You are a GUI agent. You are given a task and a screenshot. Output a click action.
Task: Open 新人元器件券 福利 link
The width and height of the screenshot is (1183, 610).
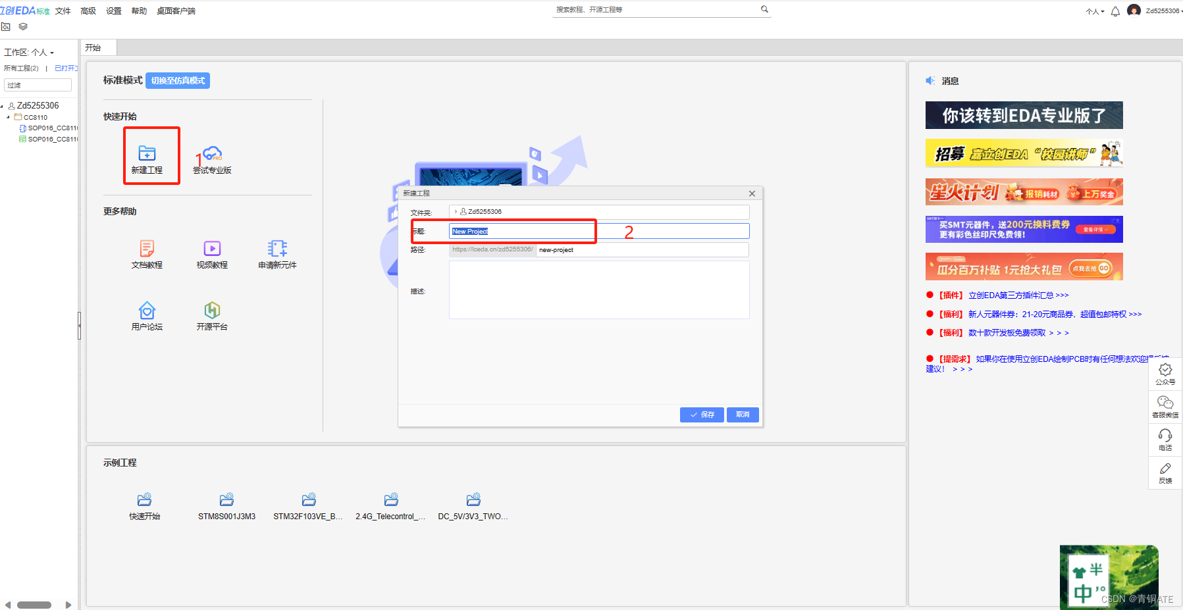point(1055,315)
